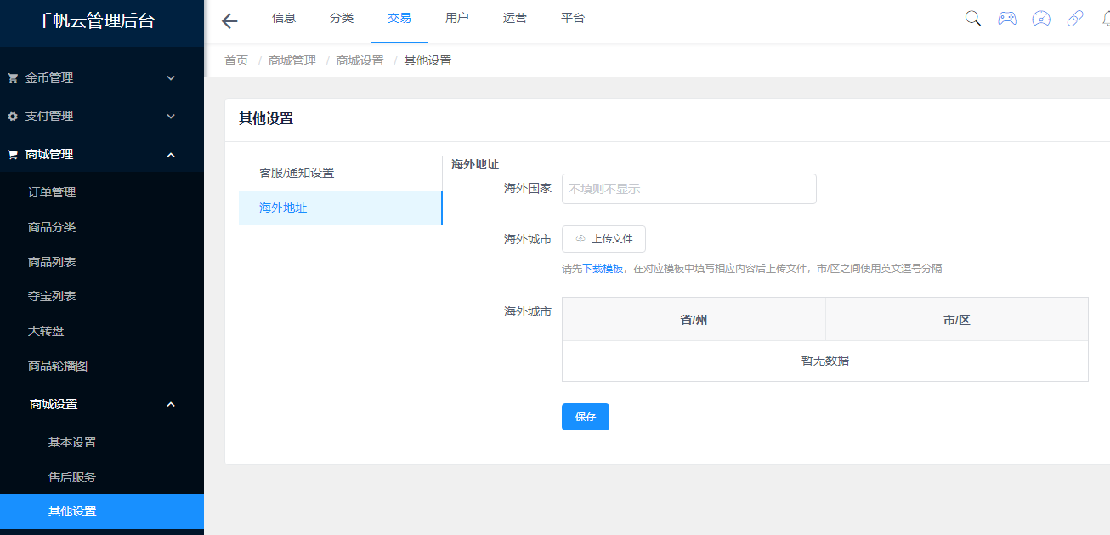This screenshot has height=535, width=1110.
Task: Click the 商城管理 breadcrumb
Action: tap(292, 60)
